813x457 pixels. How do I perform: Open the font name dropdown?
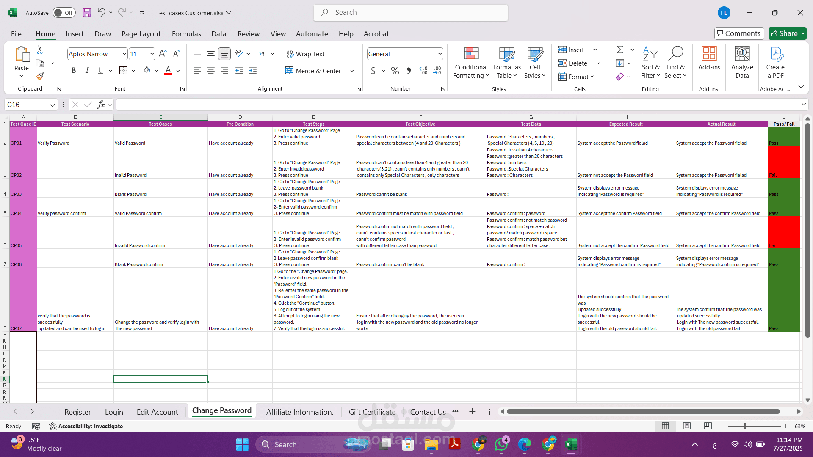[x=124, y=54]
